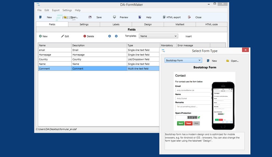Open the Settings menu
272x157 pixels.
coord(67,10)
